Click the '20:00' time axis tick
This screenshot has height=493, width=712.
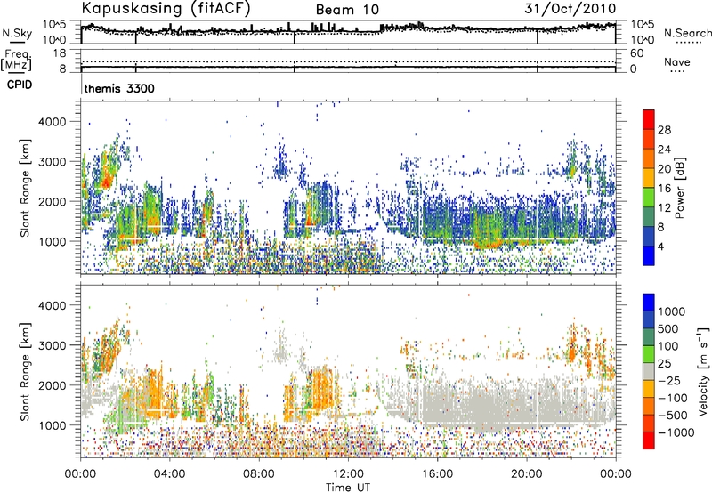click(527, 474)
